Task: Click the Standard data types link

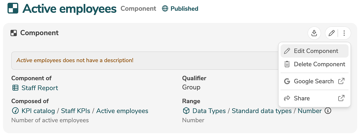Action: [x=261, y=111]
